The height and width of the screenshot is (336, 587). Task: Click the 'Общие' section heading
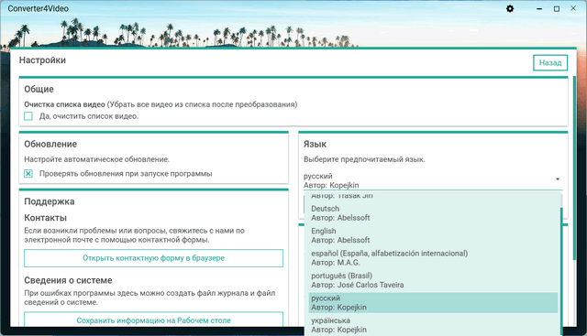(39, 90)
